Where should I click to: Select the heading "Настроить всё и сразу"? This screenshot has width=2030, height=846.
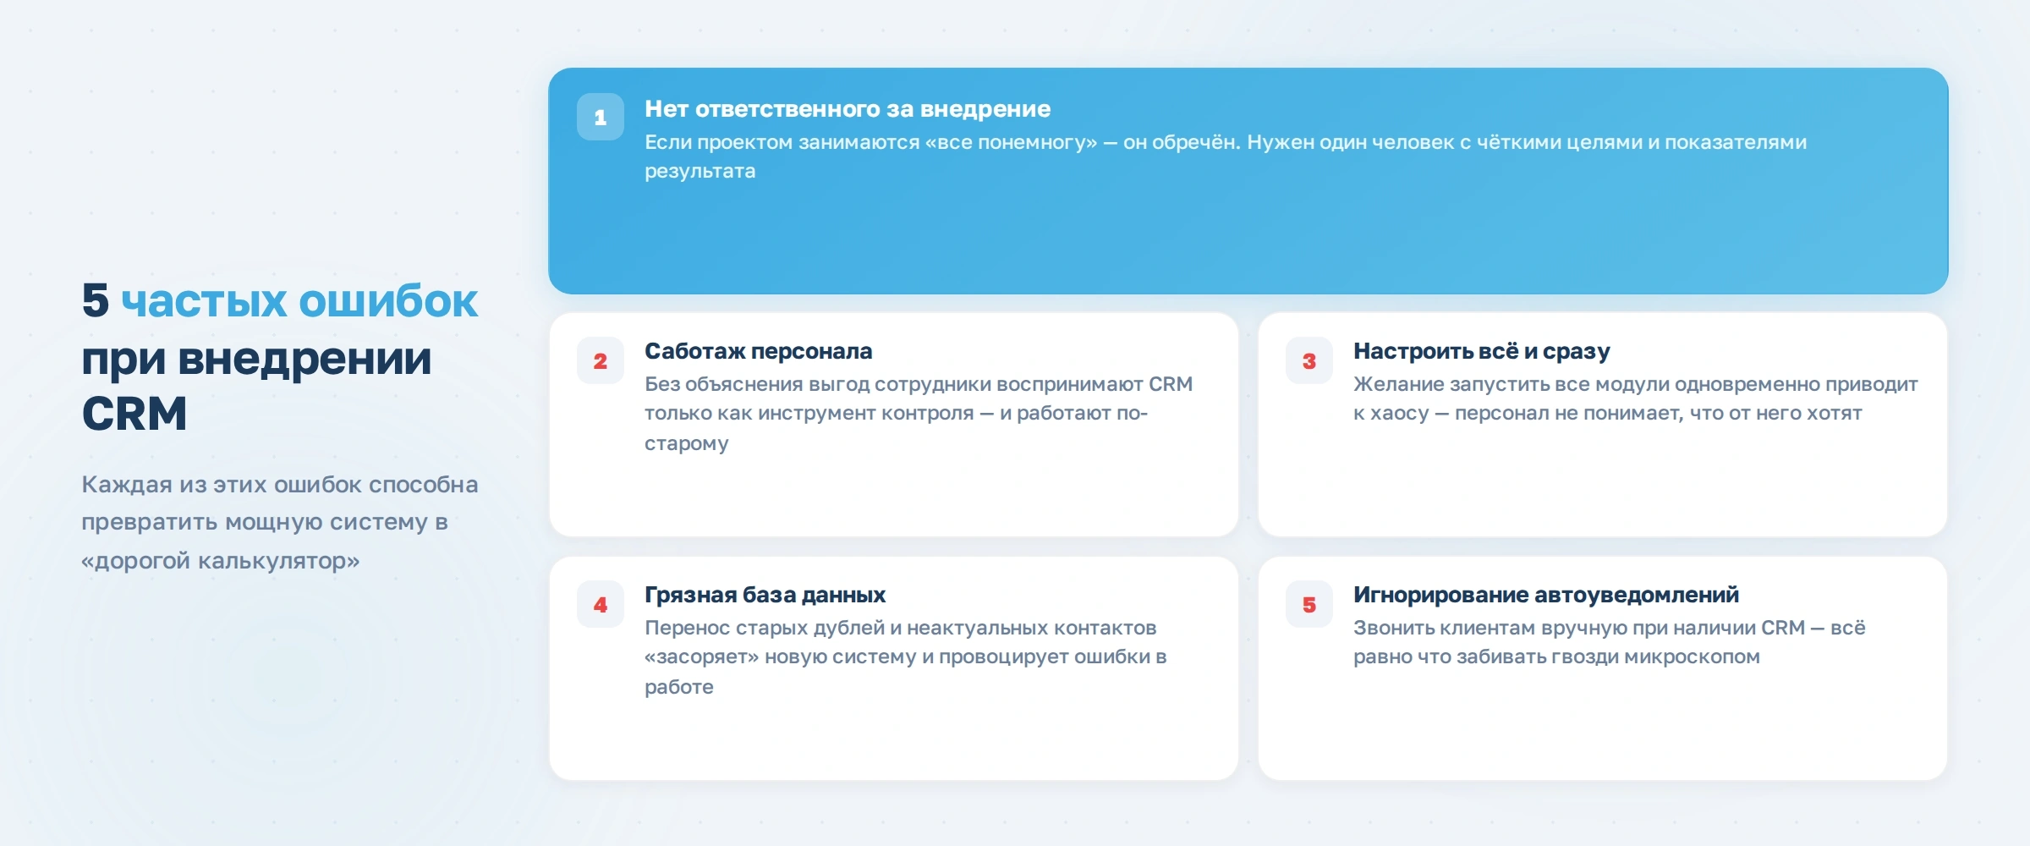point(1481,351)
